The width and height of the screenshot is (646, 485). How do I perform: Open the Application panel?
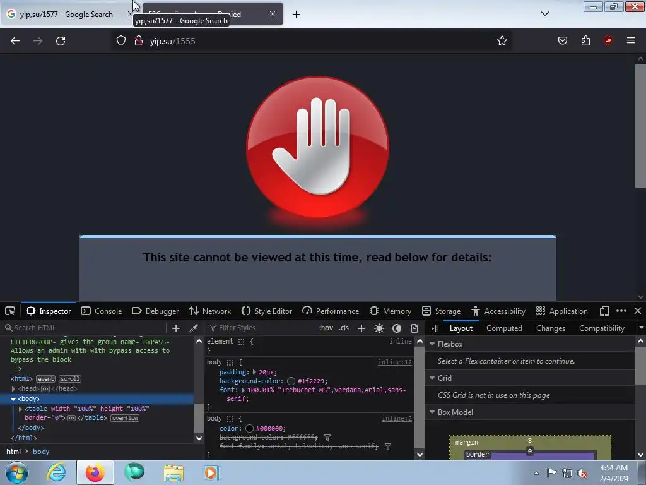pos(562,311)
